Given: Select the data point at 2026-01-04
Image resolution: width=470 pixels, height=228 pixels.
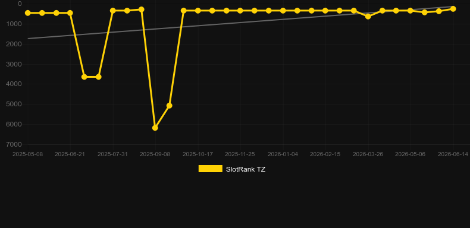Looking at the screenshot, I should click(x=283, y=11).
